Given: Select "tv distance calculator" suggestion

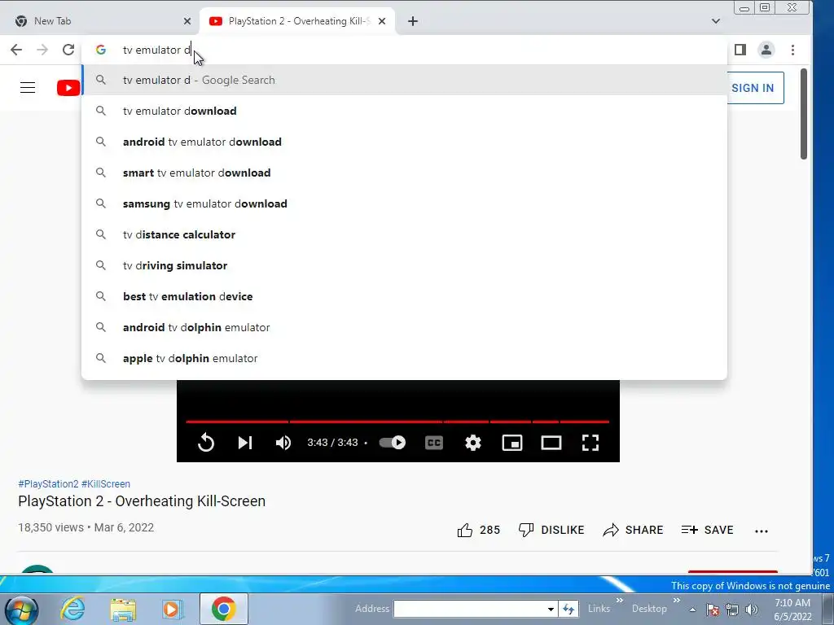Looking at the screenshot, I should [404, 234].
